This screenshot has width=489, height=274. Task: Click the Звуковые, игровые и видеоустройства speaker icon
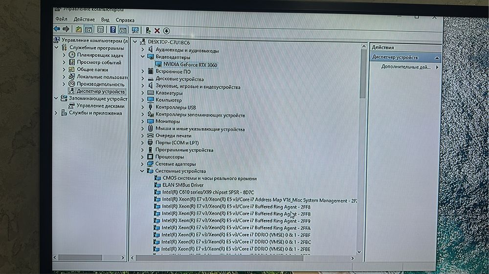coord(151,85)
